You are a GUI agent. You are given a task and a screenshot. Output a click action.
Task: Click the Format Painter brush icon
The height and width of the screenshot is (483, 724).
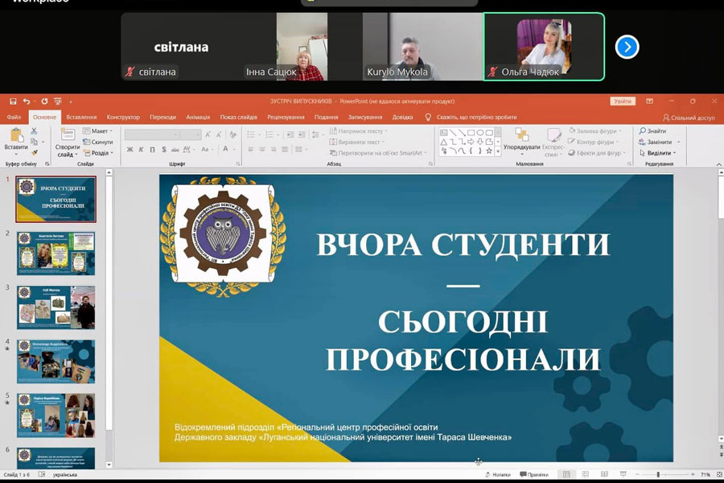coord(34,151)
